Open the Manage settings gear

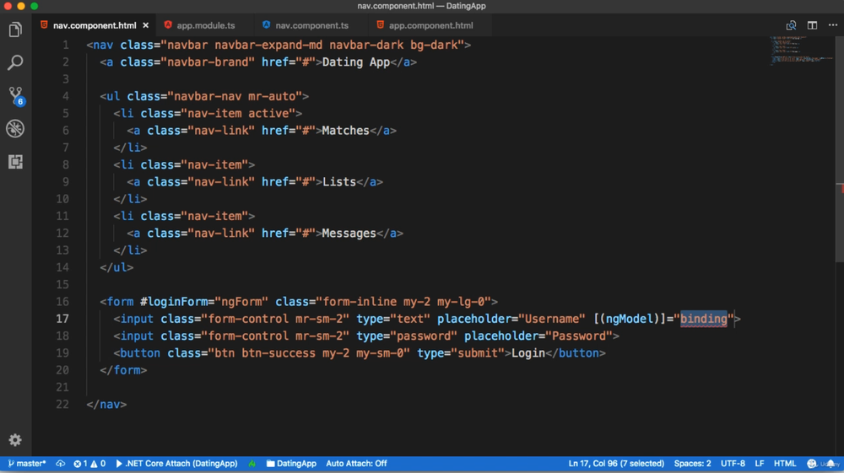point(15,439)
